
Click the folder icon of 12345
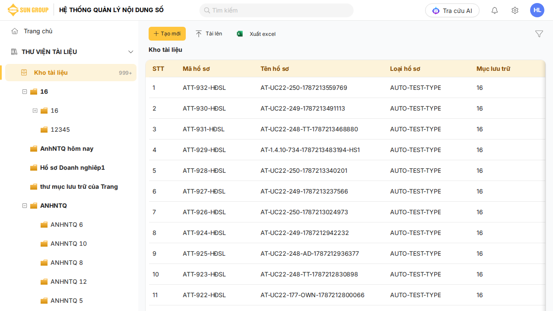click(x=44, y=130)
